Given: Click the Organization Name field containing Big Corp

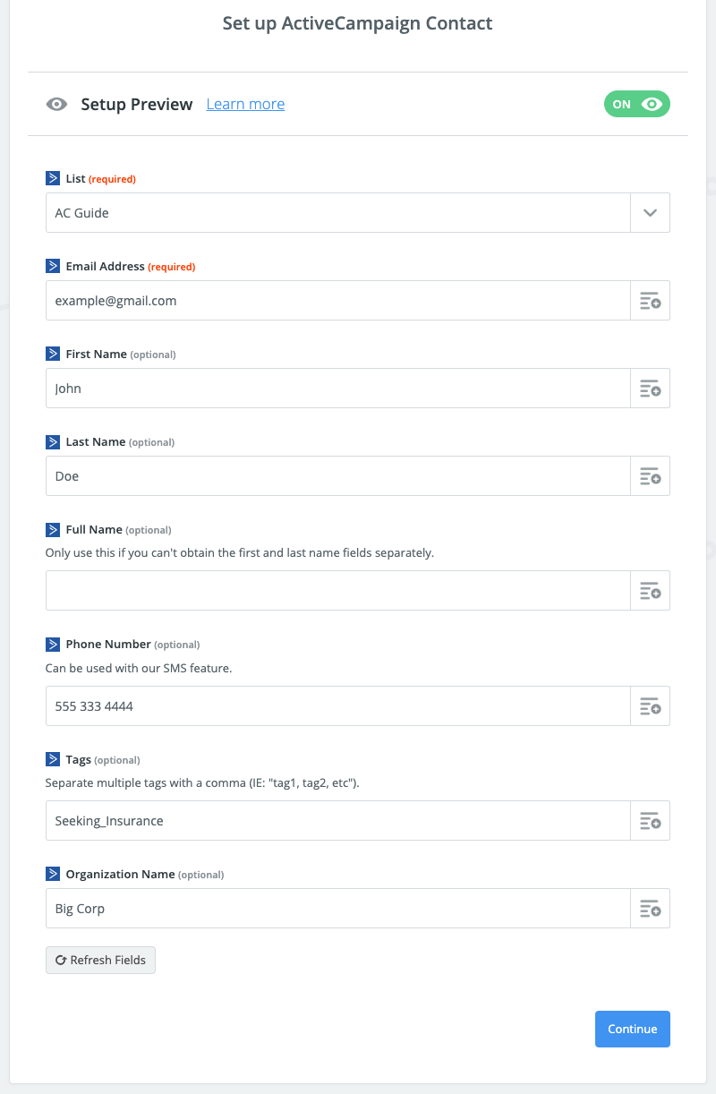Looking at the screenshot, I should click(338, 909).
